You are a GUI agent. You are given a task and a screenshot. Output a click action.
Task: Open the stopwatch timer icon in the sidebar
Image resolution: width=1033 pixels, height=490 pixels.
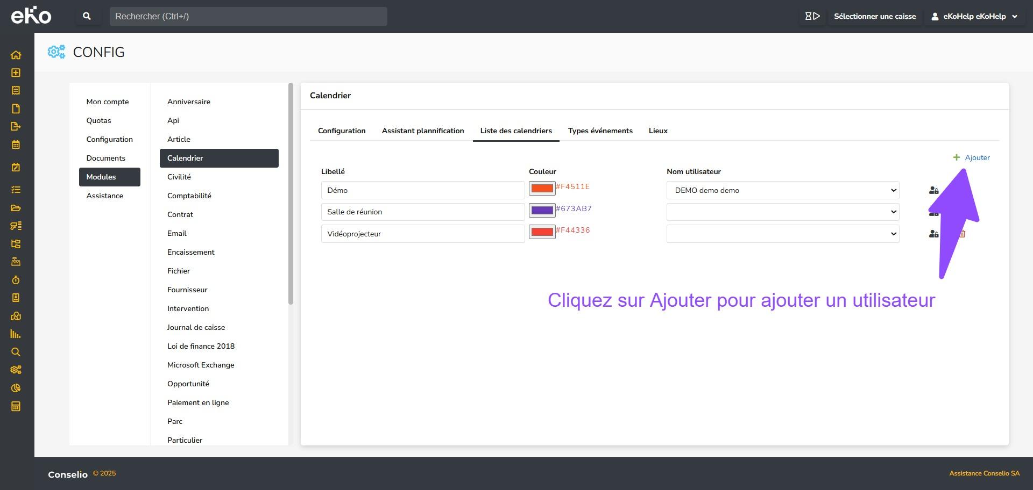coord(16,280)
